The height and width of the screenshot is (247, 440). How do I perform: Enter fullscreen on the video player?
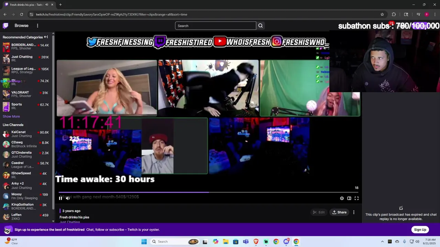(x=356, y=198)
